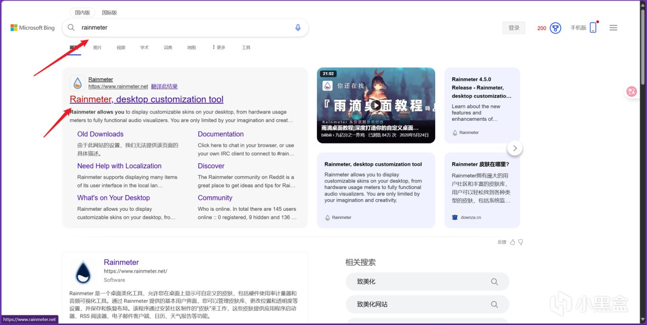Screen dimensions: 647x325
Task: Click the Rainmeter heading in knowledge card
Action: (121, 262)
